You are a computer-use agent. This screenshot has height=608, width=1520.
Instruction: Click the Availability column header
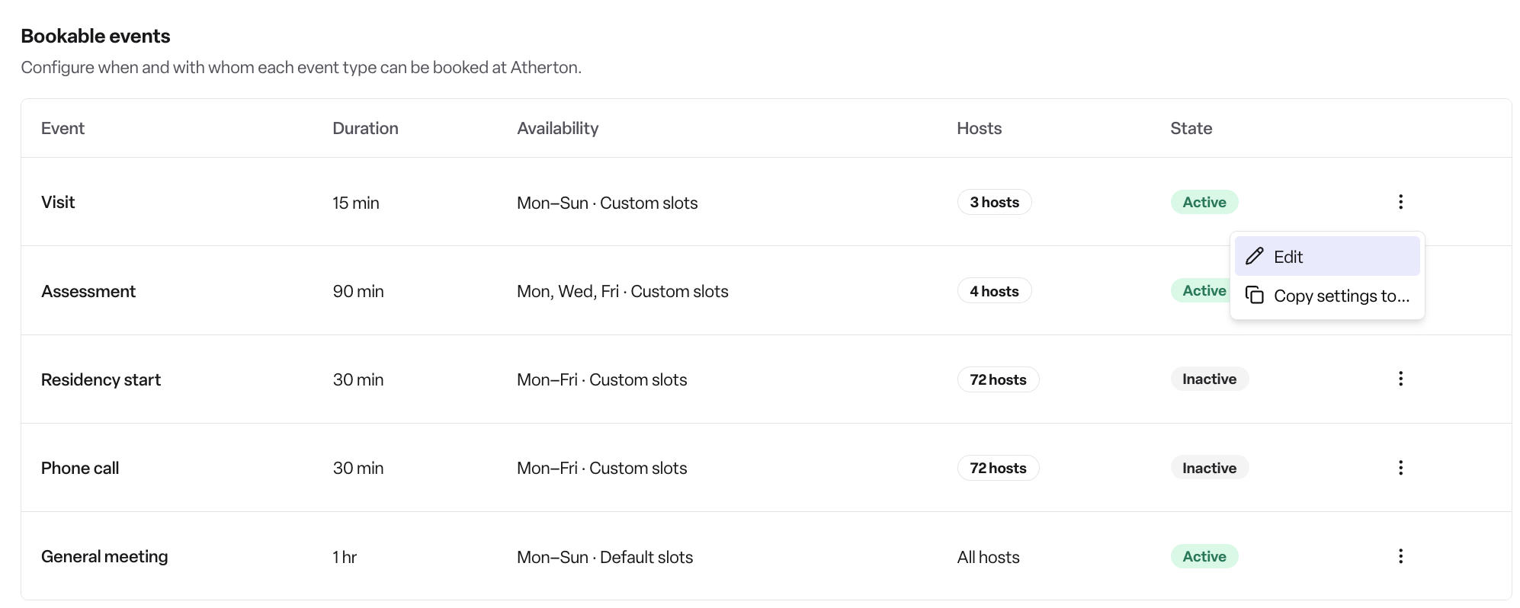tap(557, 128)
